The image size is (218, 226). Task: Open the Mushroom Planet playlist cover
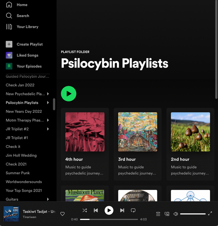(85, 195)
